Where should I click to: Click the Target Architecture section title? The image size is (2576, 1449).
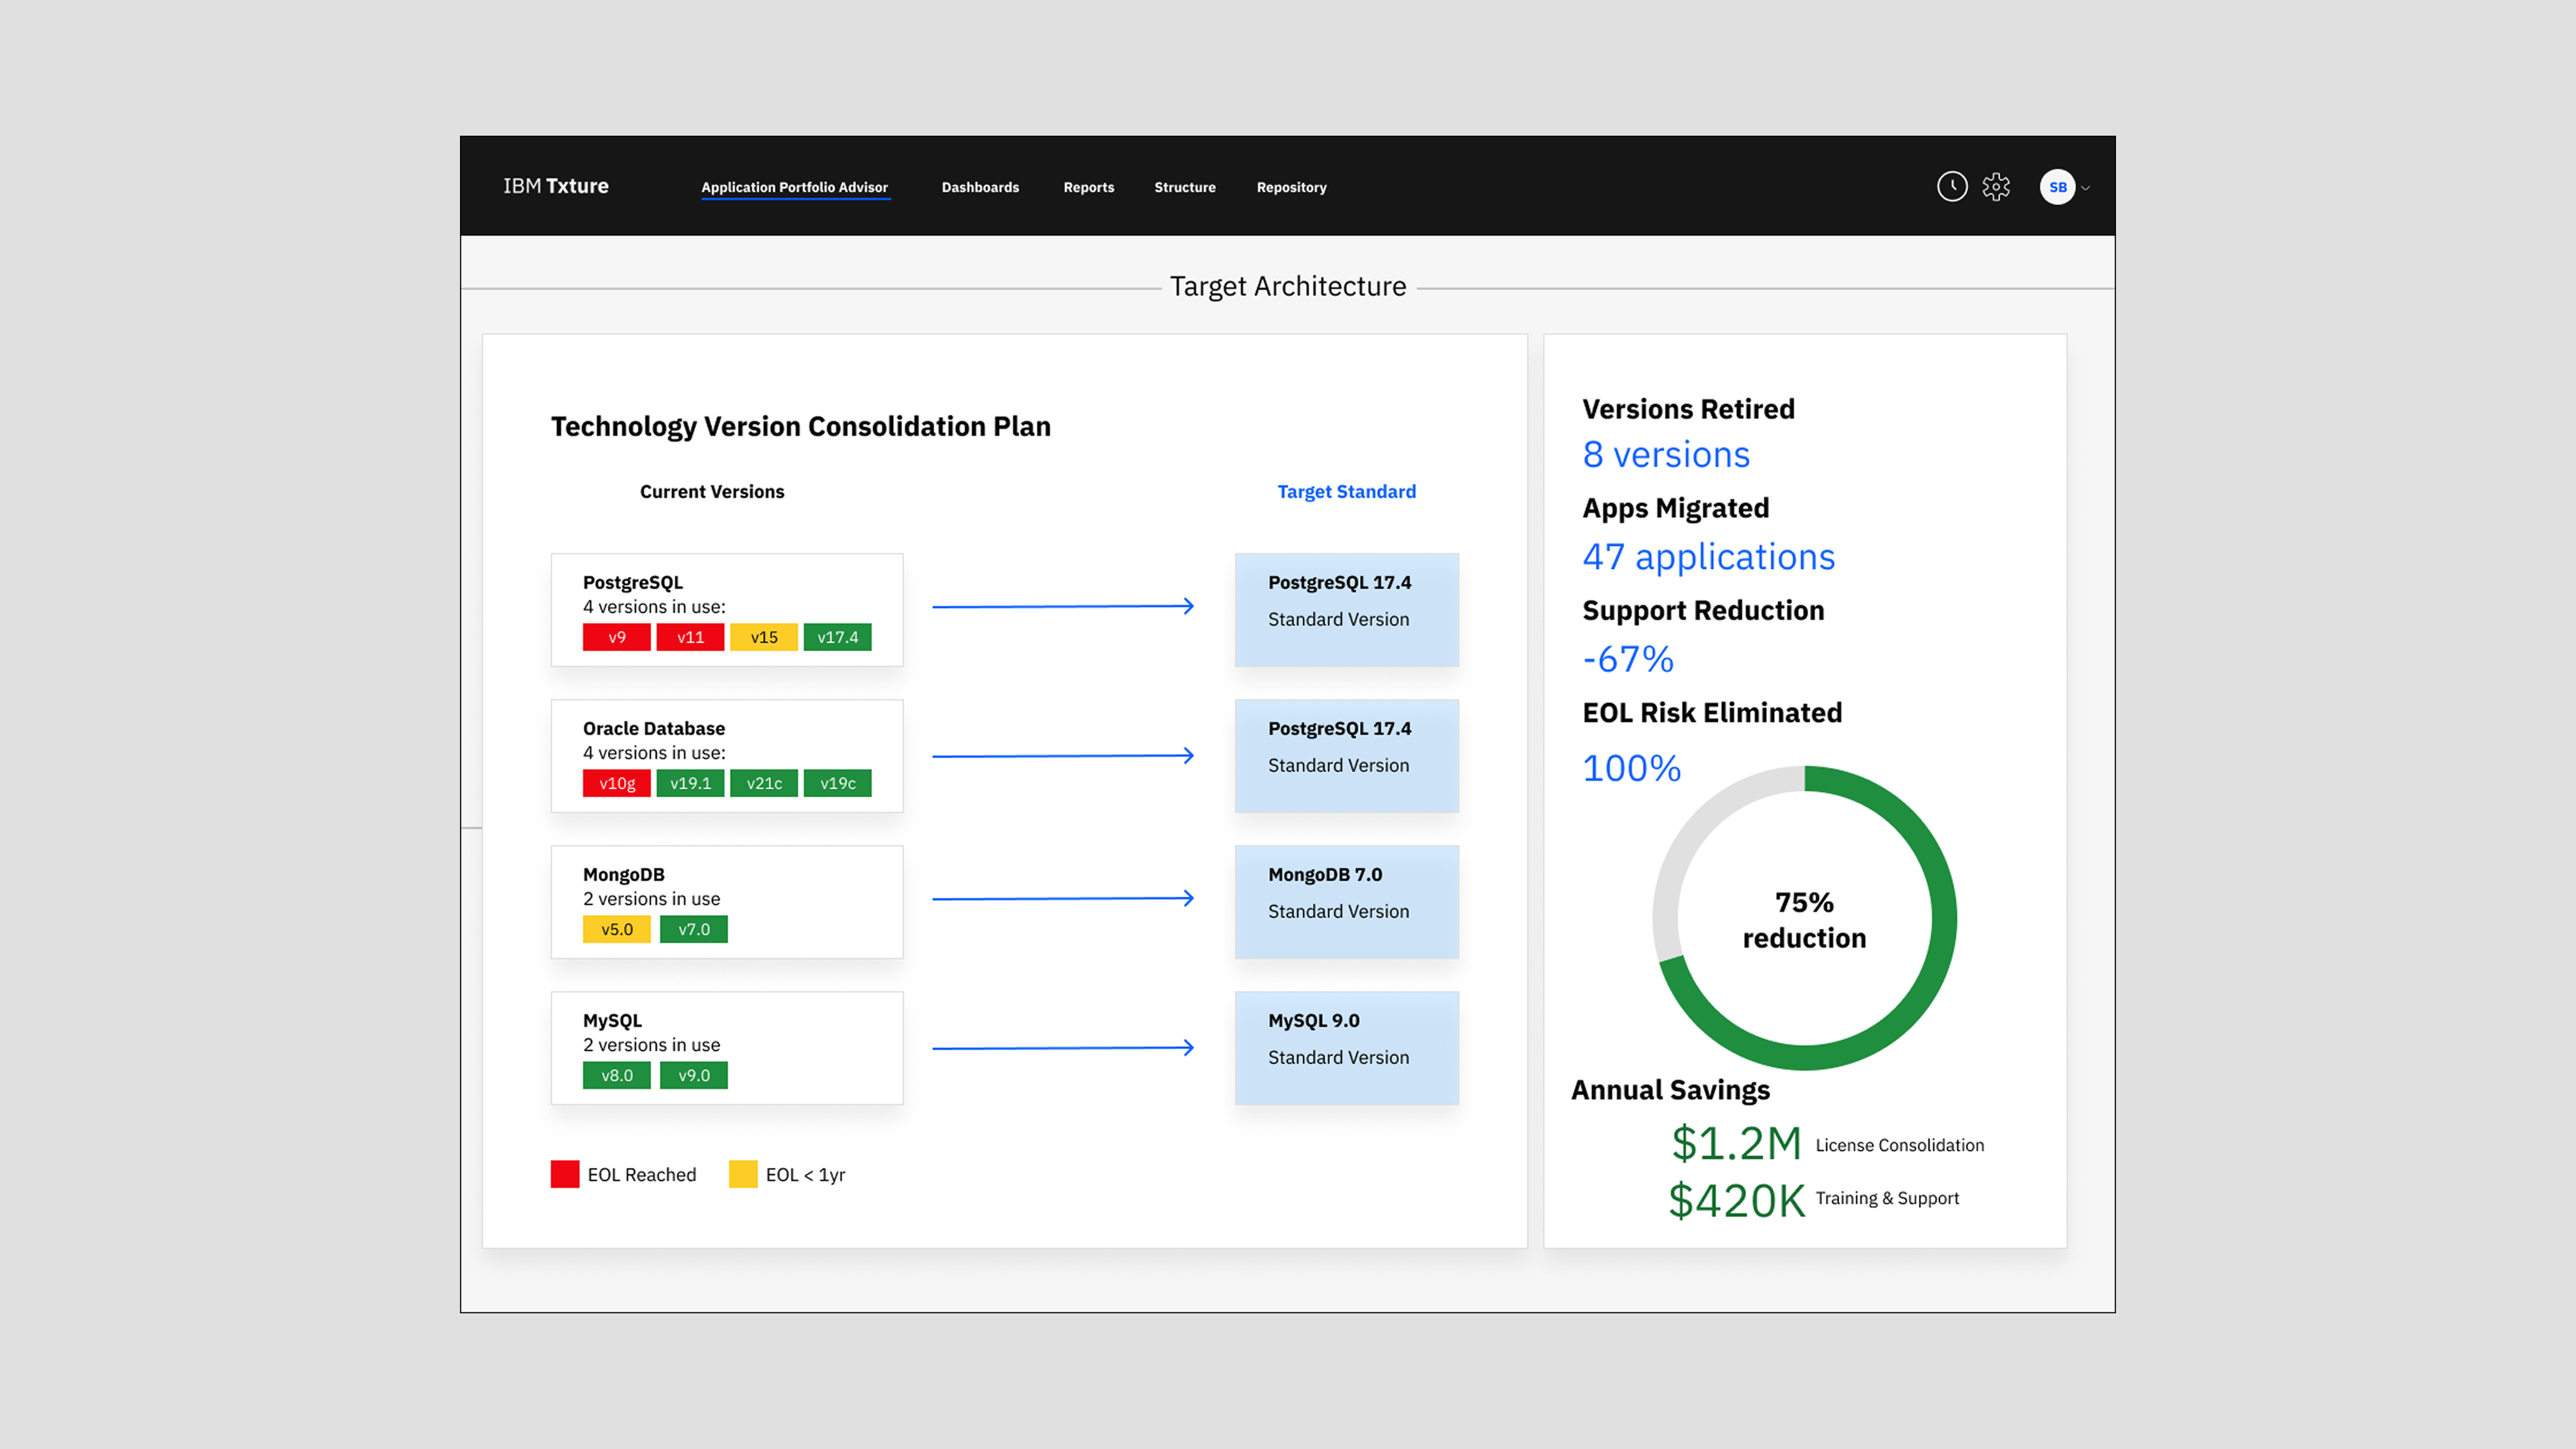click(1288, 286)
